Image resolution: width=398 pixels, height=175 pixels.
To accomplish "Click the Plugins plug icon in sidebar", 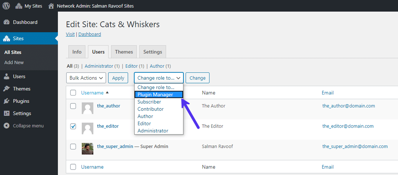I will click(7, 101).
